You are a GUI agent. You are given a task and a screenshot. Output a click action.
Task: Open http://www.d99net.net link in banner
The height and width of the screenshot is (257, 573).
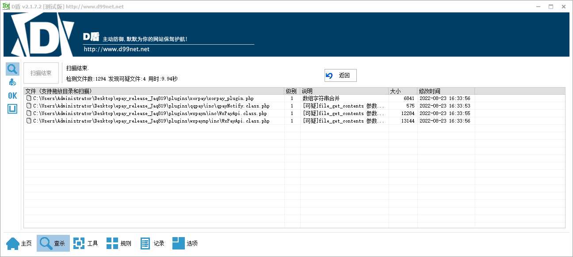click(117, 49)
